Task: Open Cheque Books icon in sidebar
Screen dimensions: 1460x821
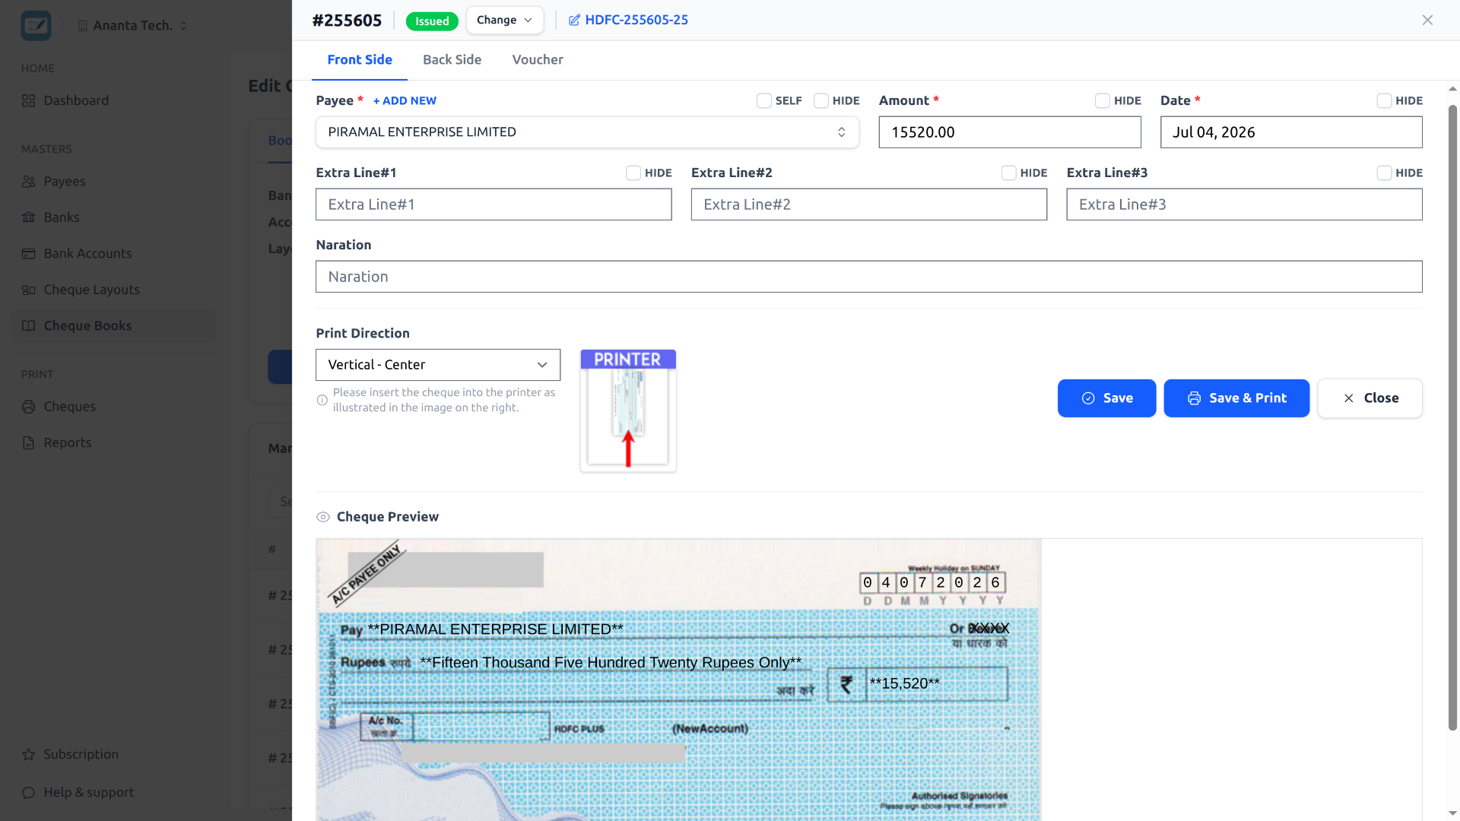Action: (x=29, y=326)
